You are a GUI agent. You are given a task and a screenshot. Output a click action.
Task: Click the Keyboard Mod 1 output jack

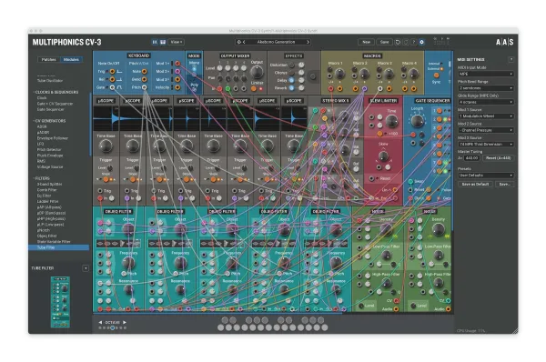click(177, 64)
